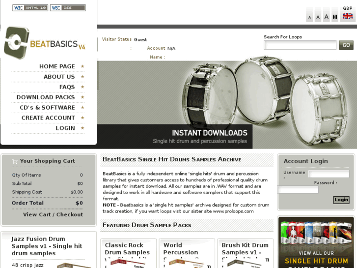Click the Featured Drum Sample Packs heading
The image size is (357, 268).
click(x=147, y=225)
